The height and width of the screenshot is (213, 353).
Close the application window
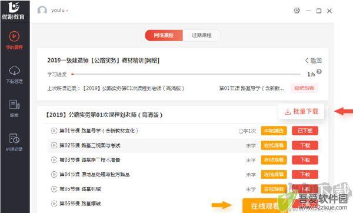coord(329,11)
